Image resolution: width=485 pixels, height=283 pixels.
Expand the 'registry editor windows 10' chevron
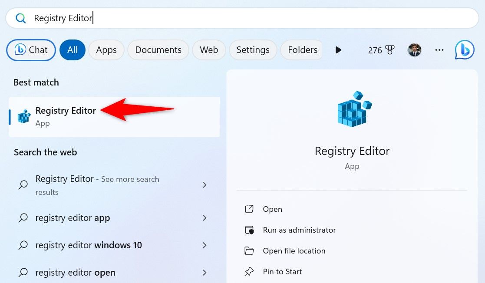205,245
